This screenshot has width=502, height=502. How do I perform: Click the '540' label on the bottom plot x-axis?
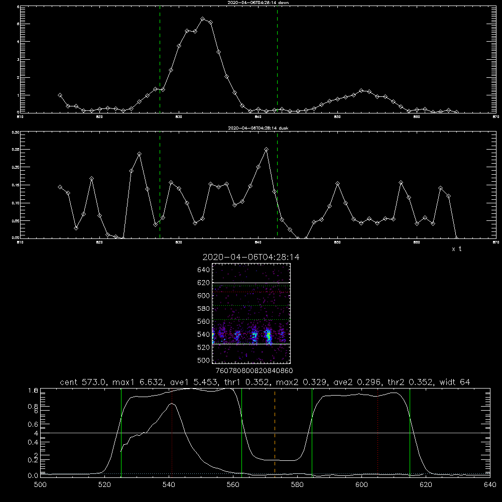tap(169, 485)
